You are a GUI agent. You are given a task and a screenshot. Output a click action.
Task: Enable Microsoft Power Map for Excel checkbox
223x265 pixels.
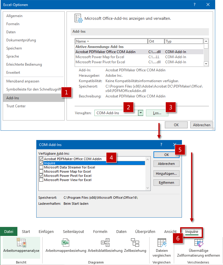(x=41, y=171)
